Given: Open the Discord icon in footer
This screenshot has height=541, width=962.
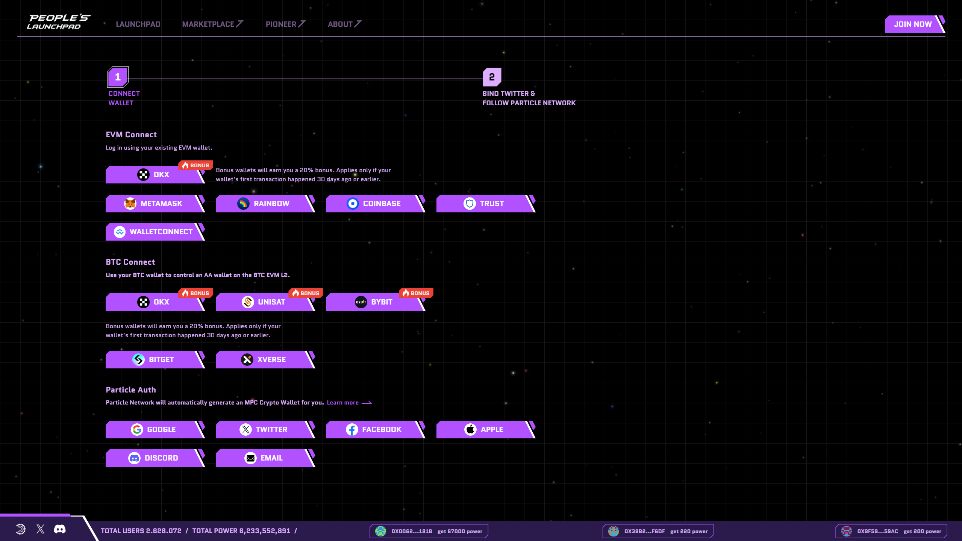Looking at the screenshot, I should click(x=60, y=529).
